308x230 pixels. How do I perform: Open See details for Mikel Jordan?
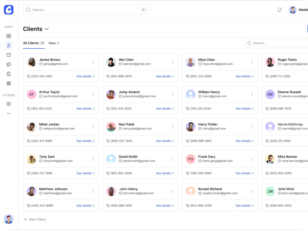(86, 141)
